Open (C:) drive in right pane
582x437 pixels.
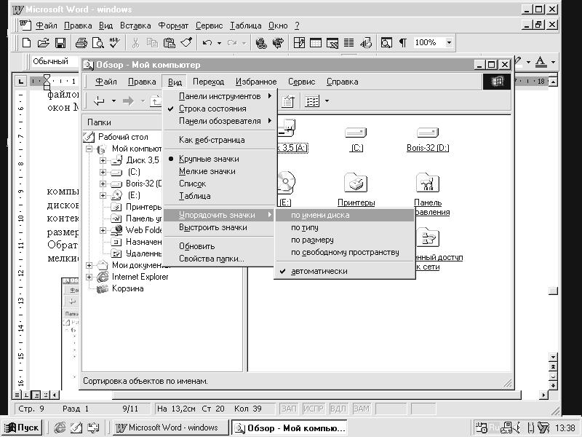pos(356,148)
